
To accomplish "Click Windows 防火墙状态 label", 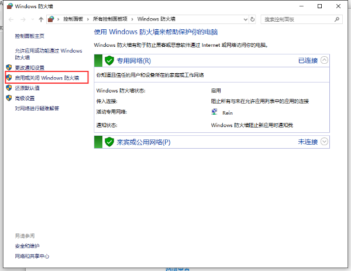I will [121, 91].
